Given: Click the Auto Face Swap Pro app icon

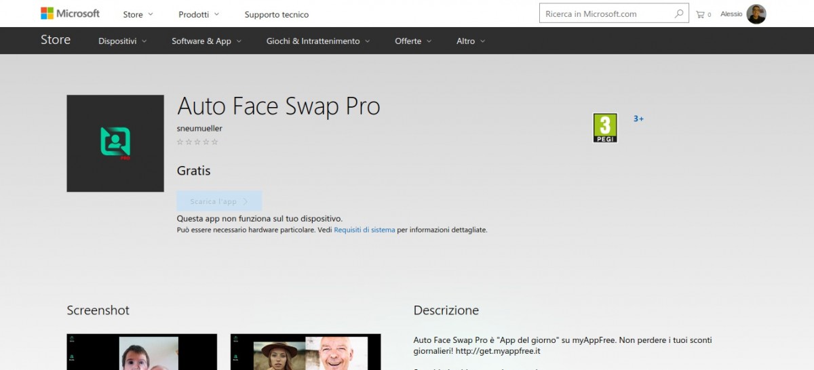Looking at the screenshot, I should 115,143.
